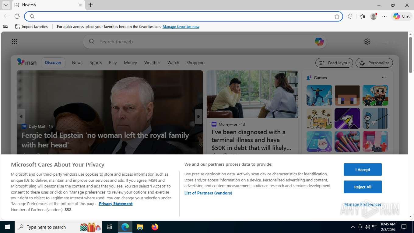Image resolution: width=414 pixels, height=233 pixels.
Task: Open Settings and more ellipsis menu
Action: 384,16
